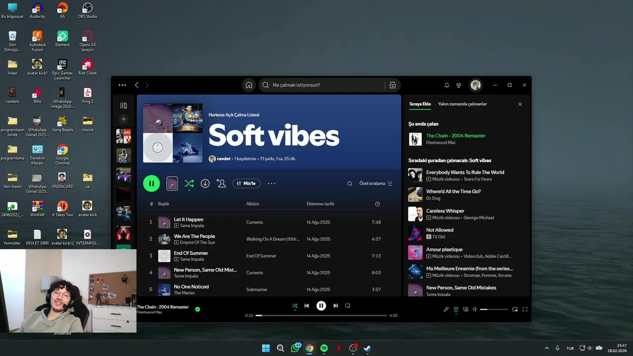Click the song progress bar

(x=321, y=315)
